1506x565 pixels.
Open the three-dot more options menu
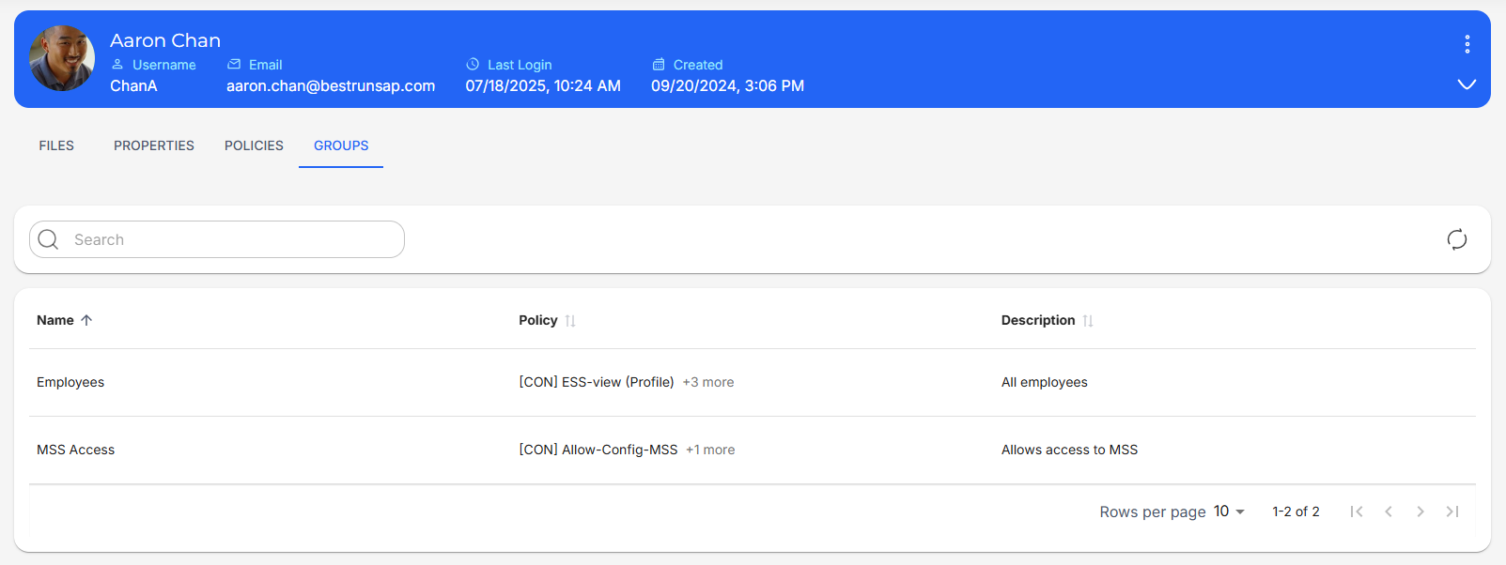click(1466, 44)
